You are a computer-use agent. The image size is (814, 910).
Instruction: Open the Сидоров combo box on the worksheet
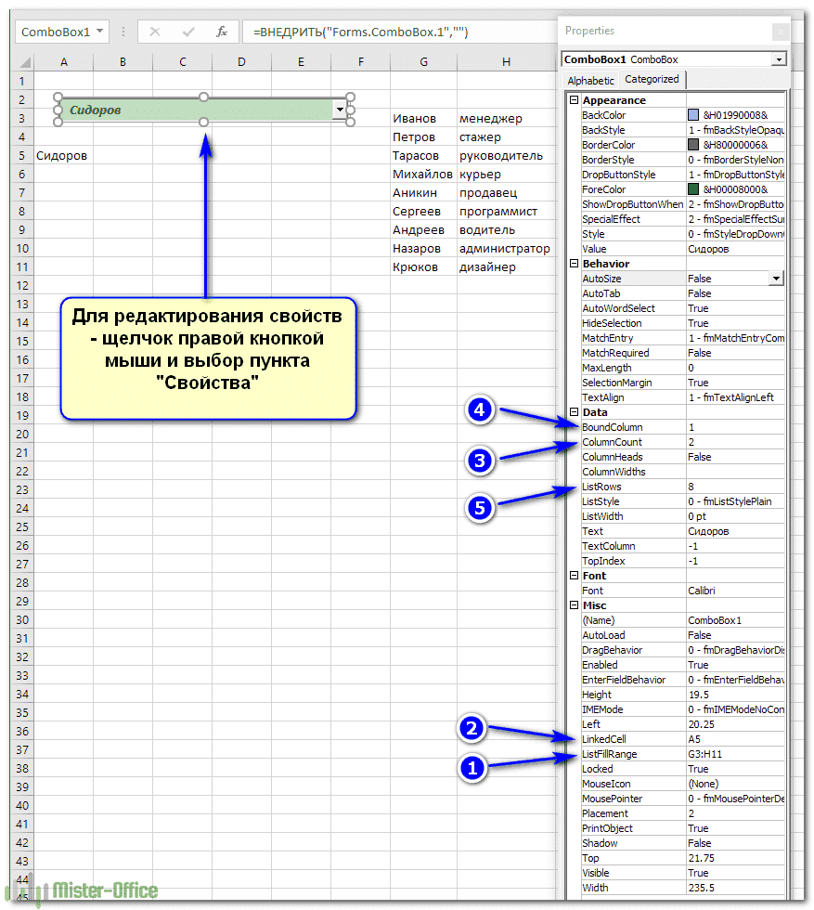[340, 110]
